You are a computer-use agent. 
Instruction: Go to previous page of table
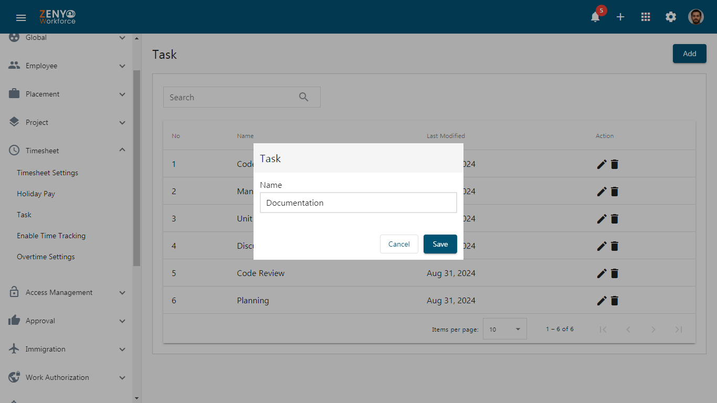pos(628,330)
